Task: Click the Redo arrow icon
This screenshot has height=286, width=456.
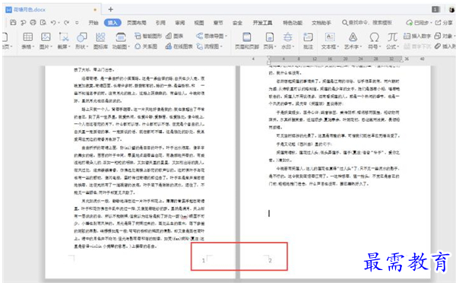Action: pyautogui.click(x=67, y=22)
